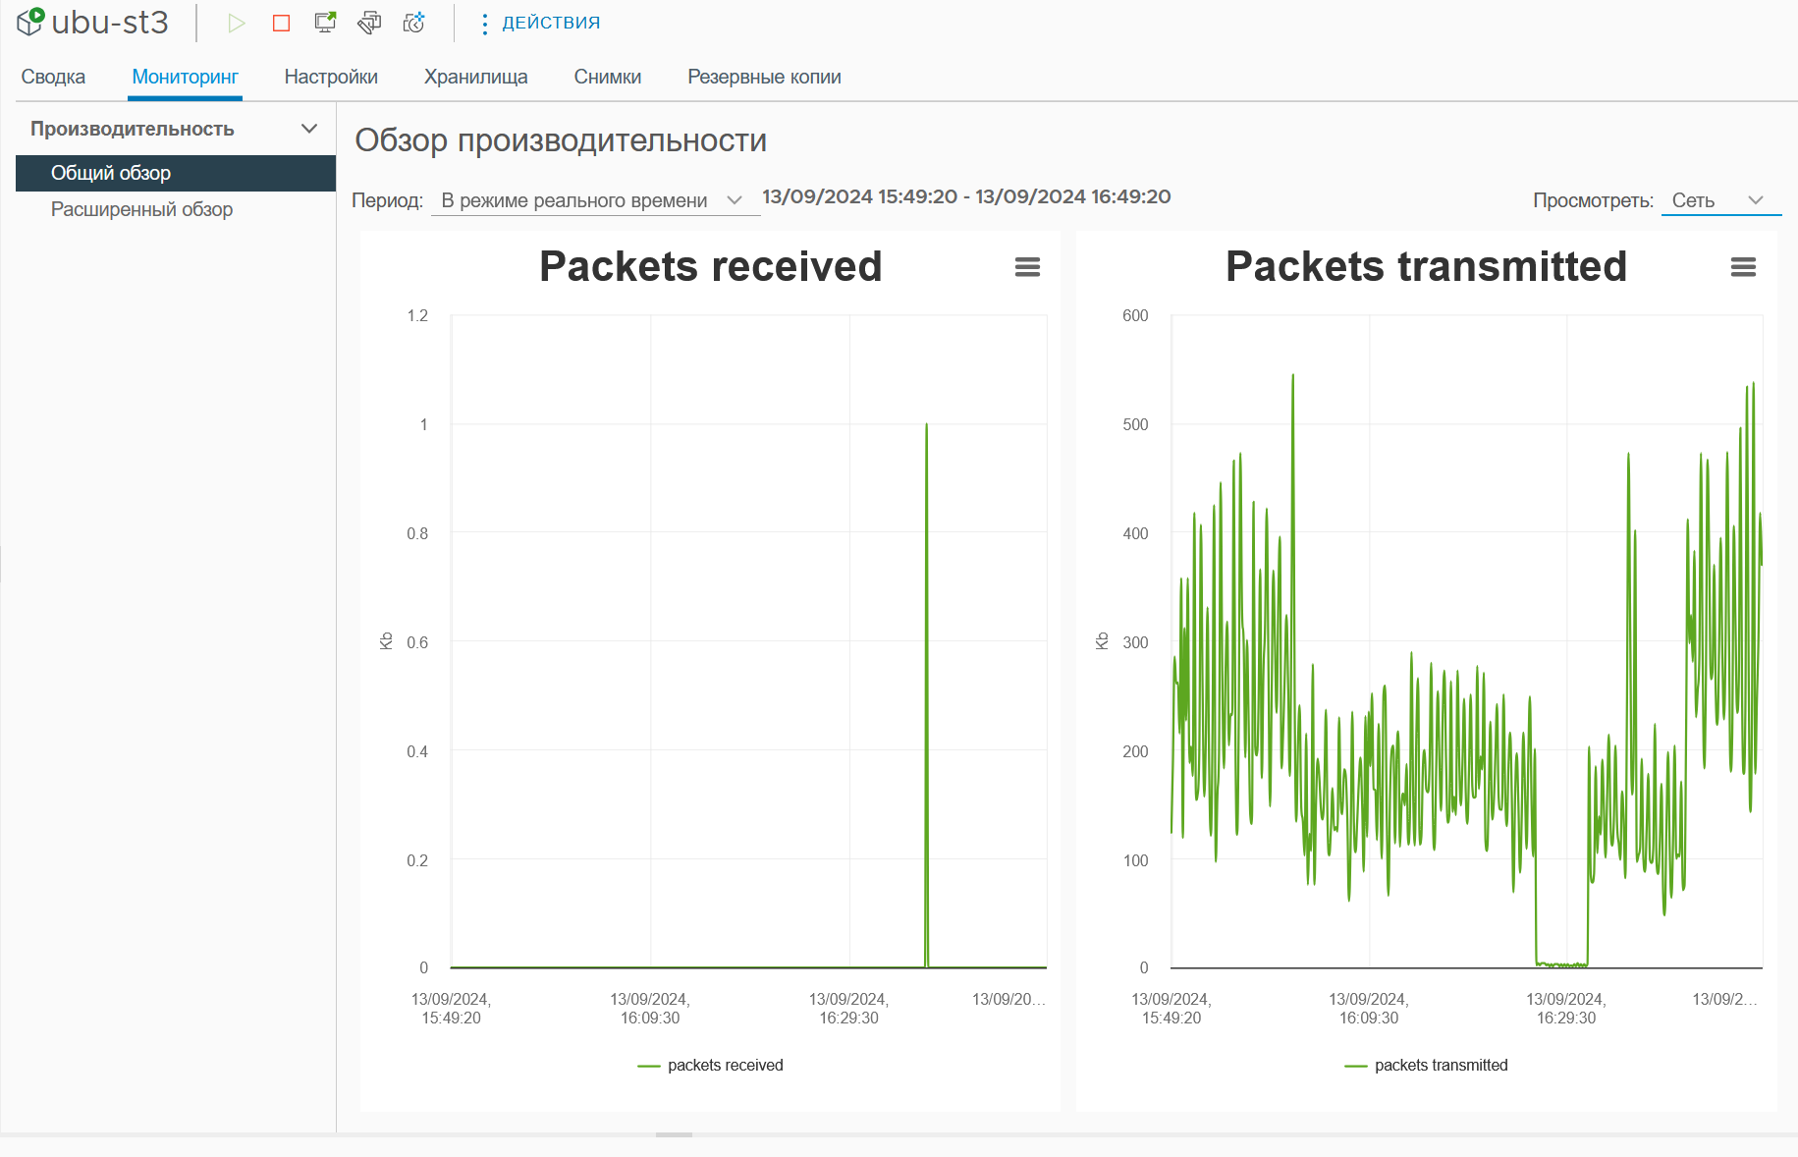Click the Packets transmitted chart title

1427,266
